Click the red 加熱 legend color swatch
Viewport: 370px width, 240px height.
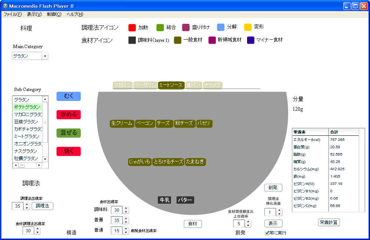coord(132,28)
